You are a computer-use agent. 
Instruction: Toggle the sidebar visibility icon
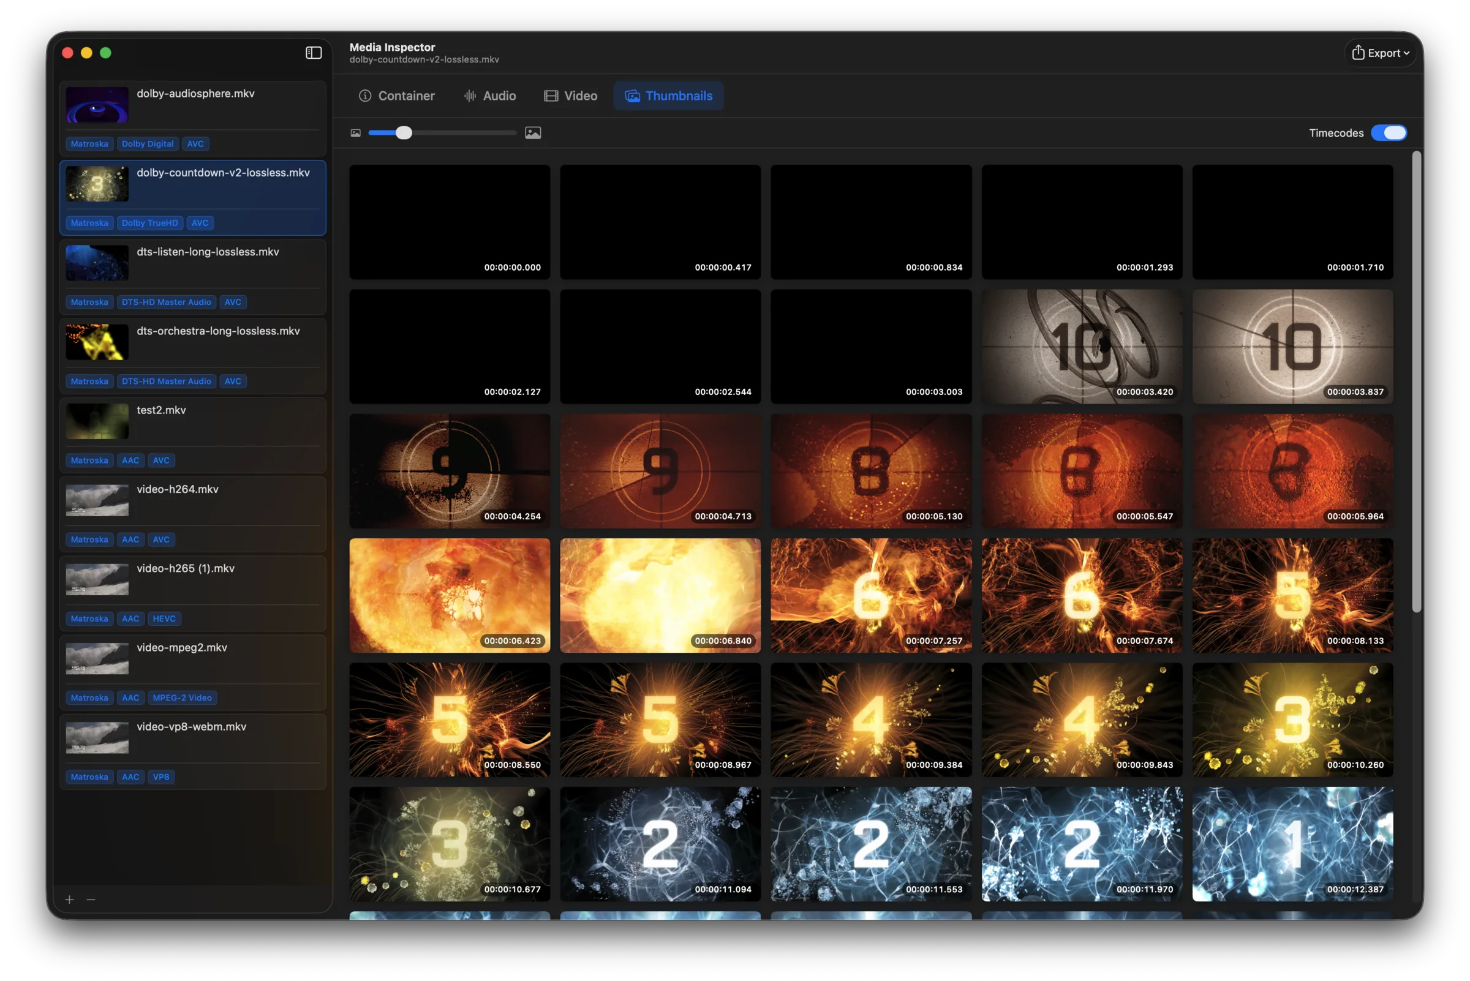click(314, 53)
